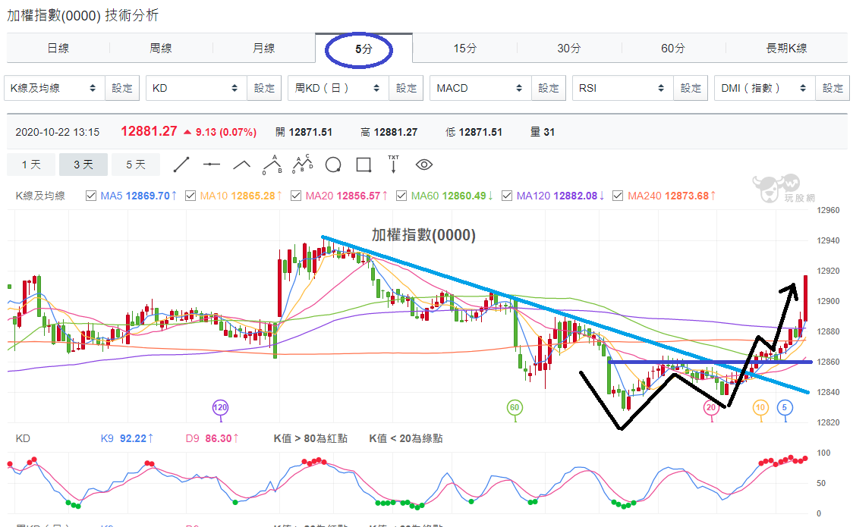853x527 pixels.
Task: Click the pink 20 MA marker on chart
Action: [x=711, y=407]
